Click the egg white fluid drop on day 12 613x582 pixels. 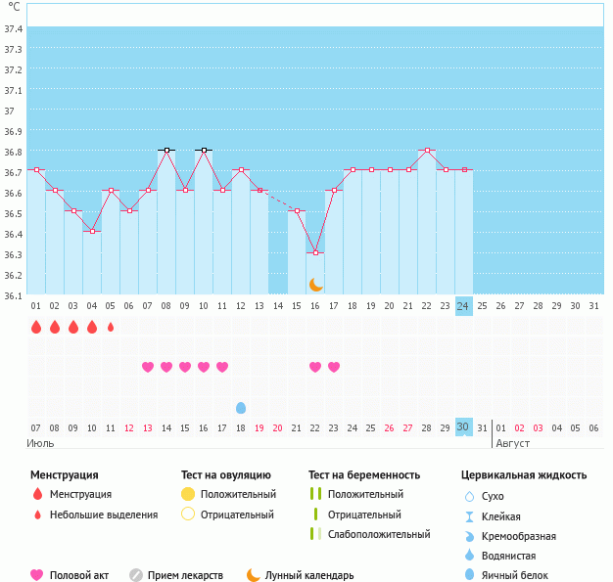click(241, 407)
